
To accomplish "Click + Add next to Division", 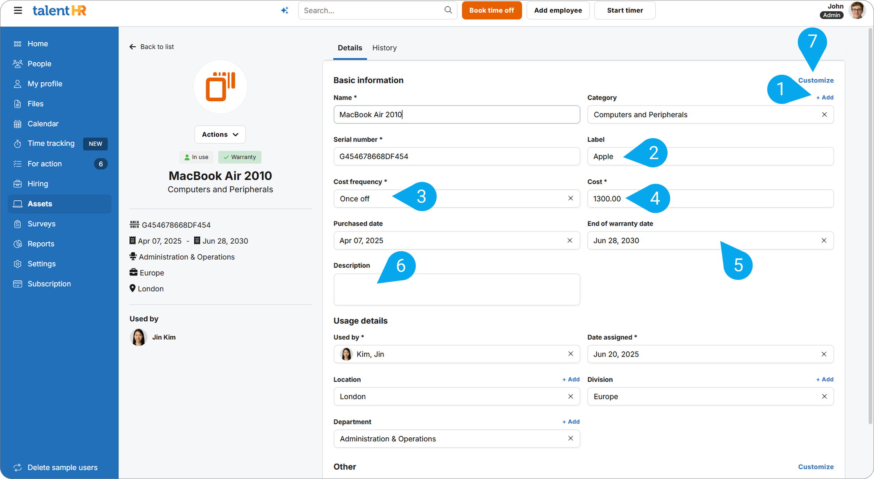I will 825,380.
